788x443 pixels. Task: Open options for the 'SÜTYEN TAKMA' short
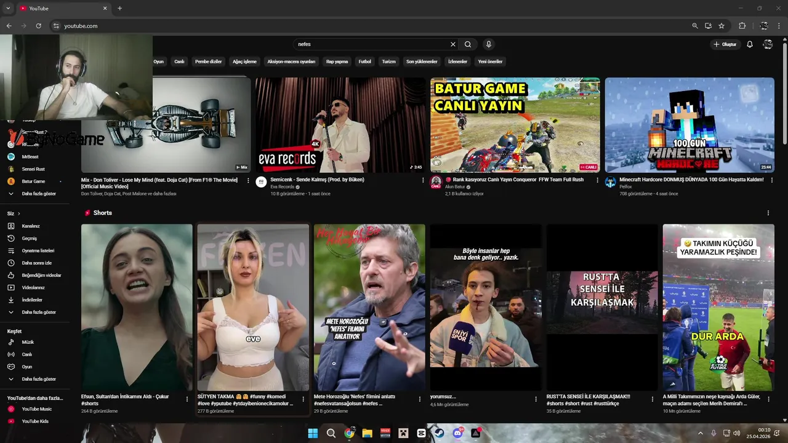[x=303, y=399]
